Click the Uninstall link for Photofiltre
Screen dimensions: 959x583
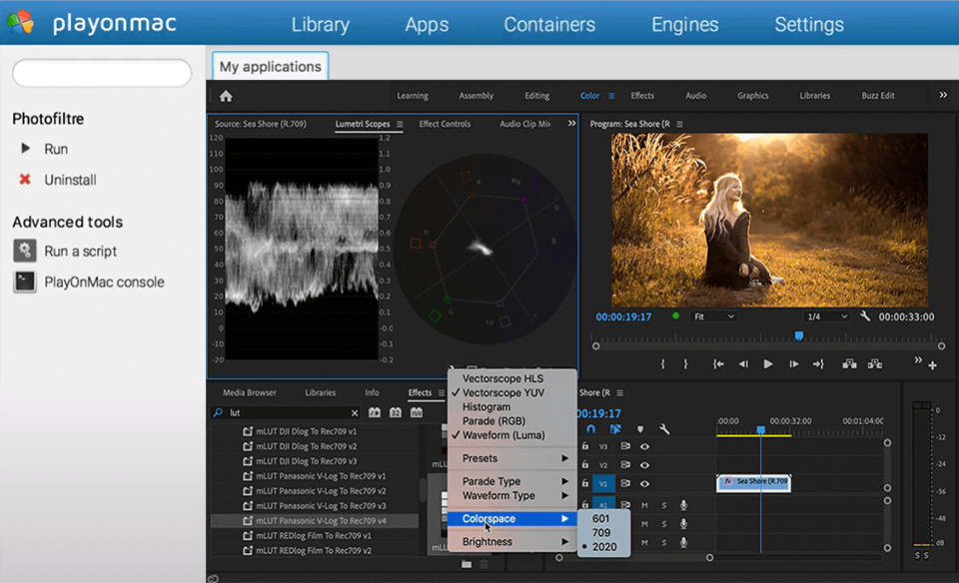(x=70, y=180)
